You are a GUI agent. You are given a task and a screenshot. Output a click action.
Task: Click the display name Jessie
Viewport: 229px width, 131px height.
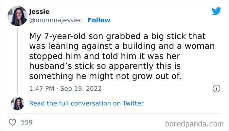pyautogui.click(x=39, y=12)
